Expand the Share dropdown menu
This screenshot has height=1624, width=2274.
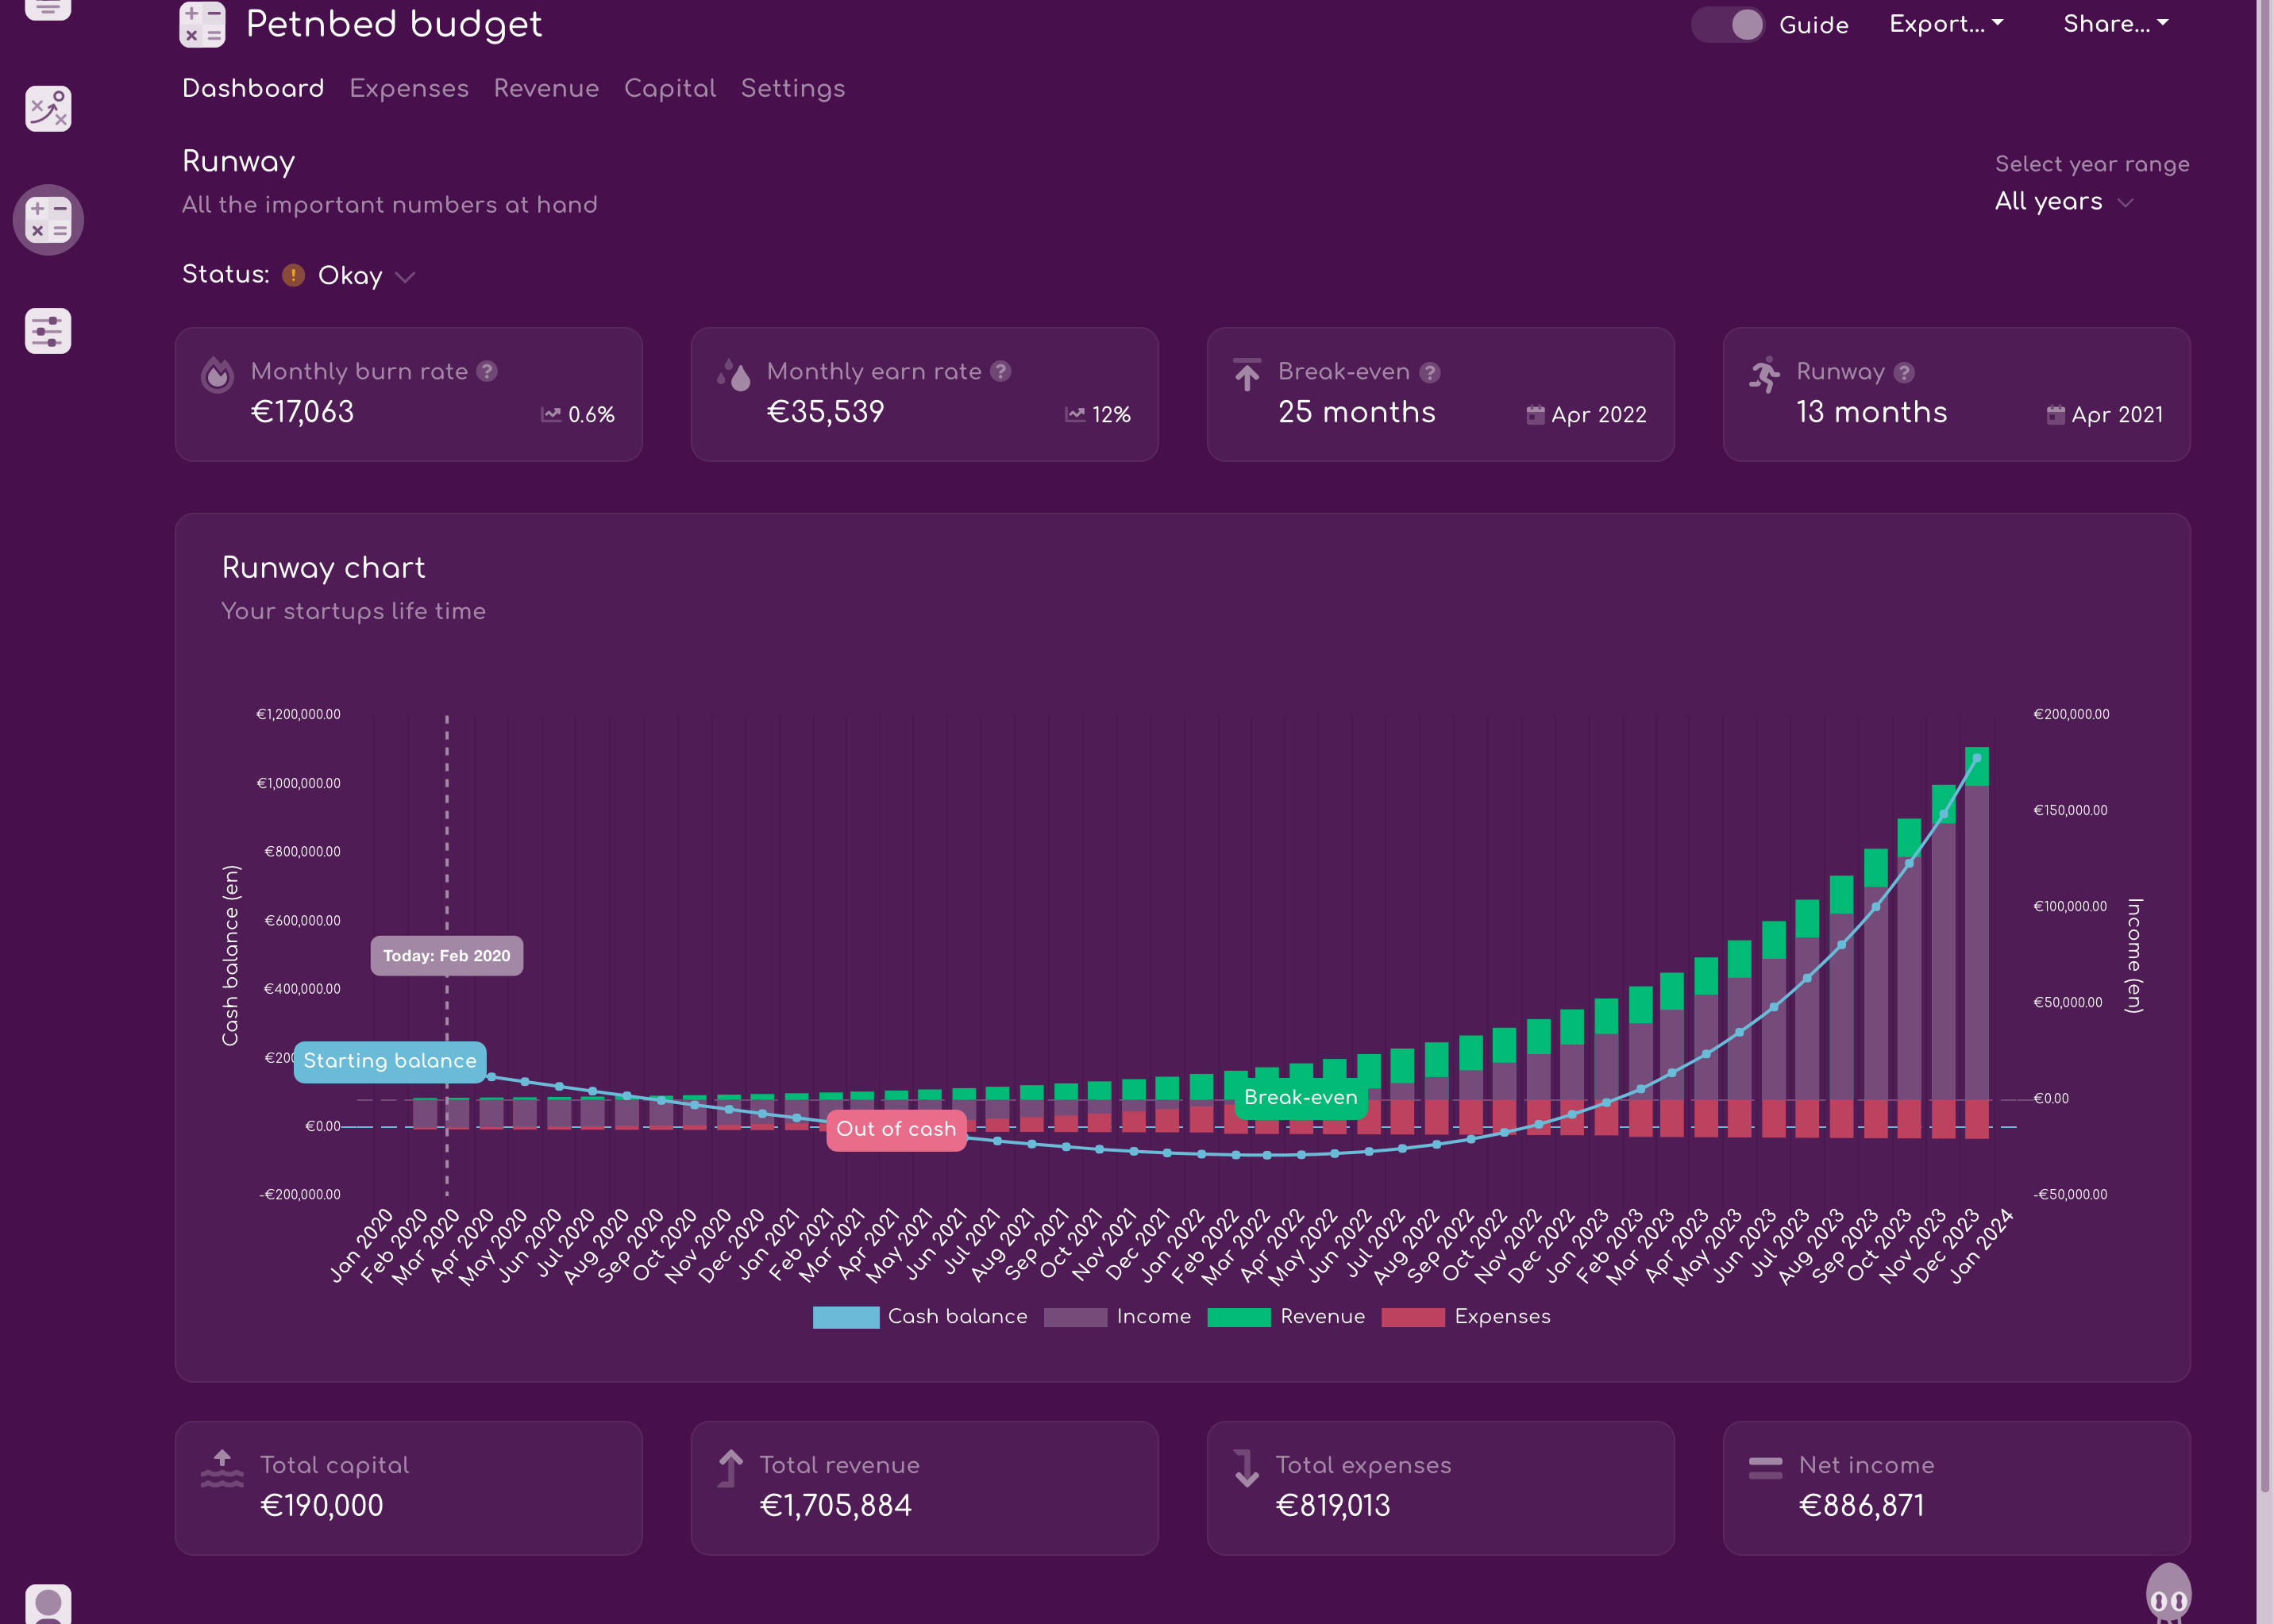[x=2115, y=24]
